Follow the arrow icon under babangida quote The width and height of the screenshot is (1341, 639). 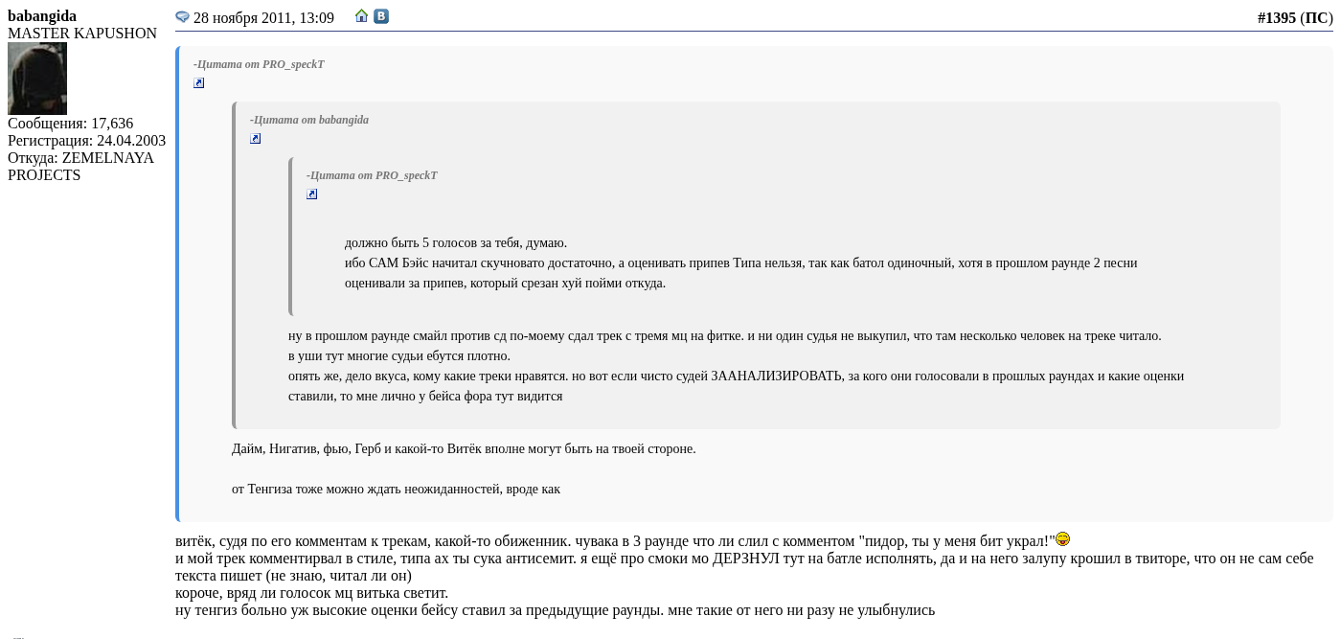[x=256, y=139]
